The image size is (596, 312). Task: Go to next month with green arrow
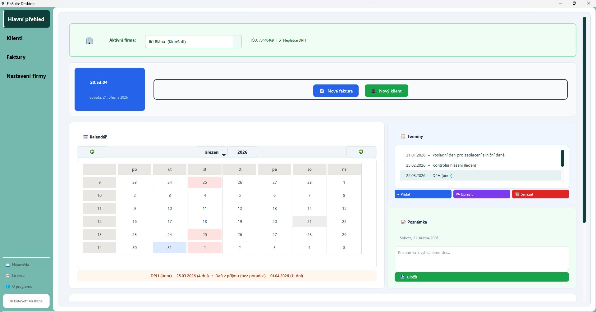tap(361, 152)
